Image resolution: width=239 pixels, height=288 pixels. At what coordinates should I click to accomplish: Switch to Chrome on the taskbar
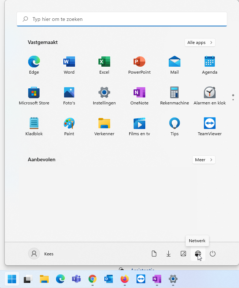(93, 279)
